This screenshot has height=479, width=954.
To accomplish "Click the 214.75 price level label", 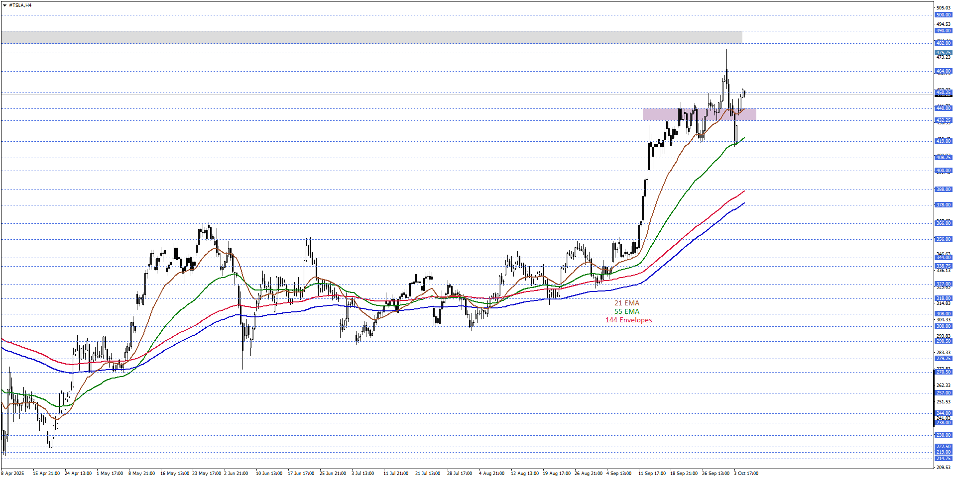I will pyautogui.click(x=943, y=459).
